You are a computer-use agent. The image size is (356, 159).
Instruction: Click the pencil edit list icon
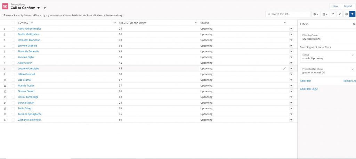tap(340, 14)
